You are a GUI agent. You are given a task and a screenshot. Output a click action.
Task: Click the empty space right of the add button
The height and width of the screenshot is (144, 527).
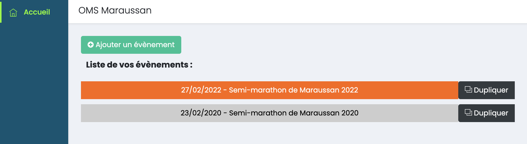tap(331, 45)
